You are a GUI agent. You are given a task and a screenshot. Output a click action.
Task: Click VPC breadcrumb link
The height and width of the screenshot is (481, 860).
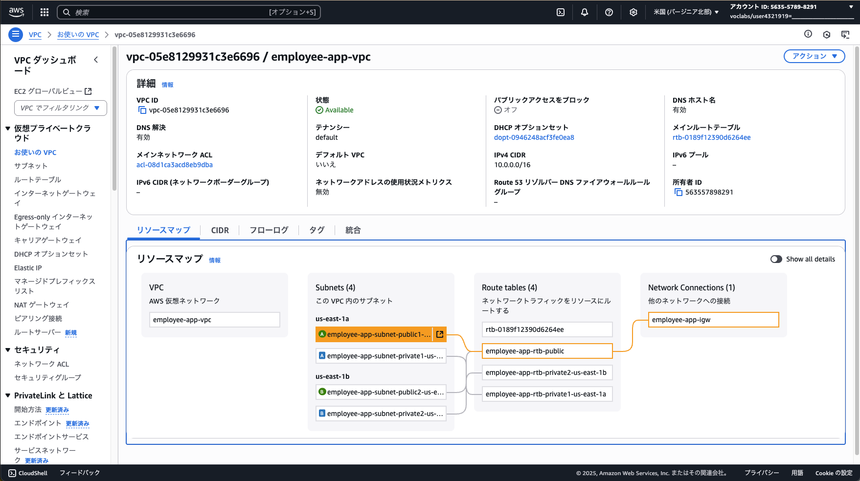coord(35,35)
